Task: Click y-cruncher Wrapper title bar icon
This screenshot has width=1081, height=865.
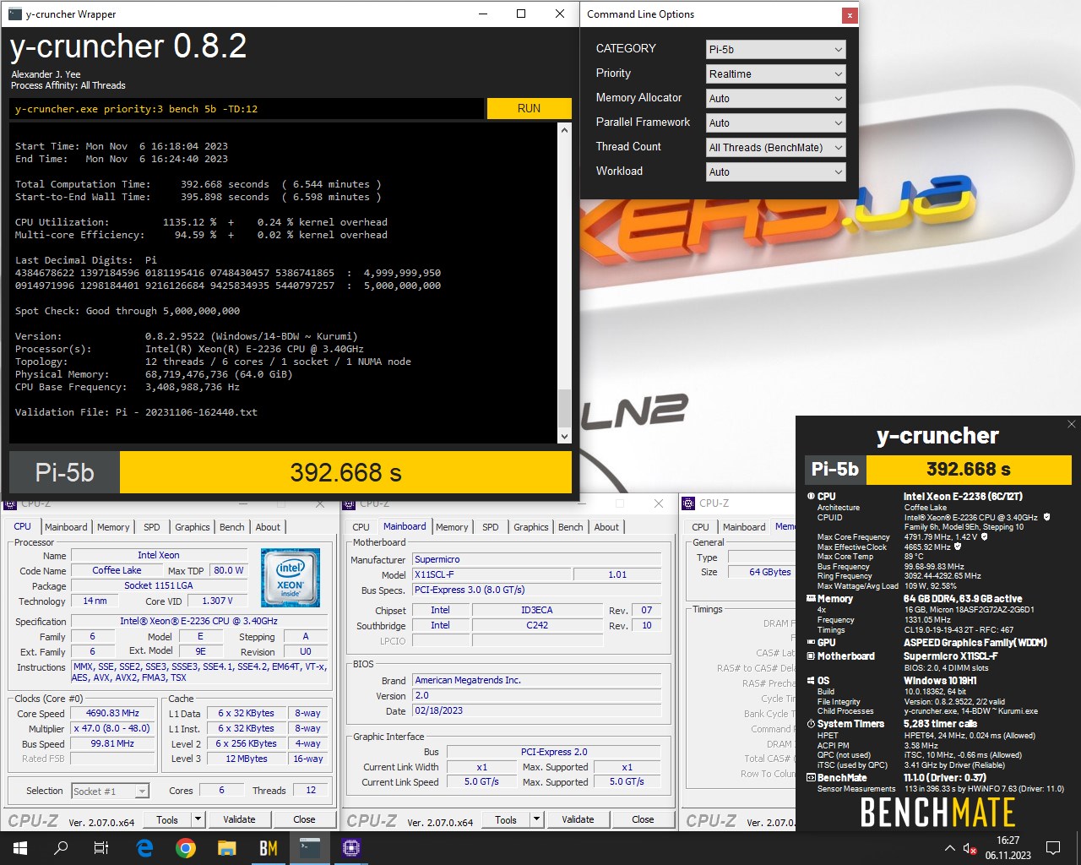Action: coord(14,14)
